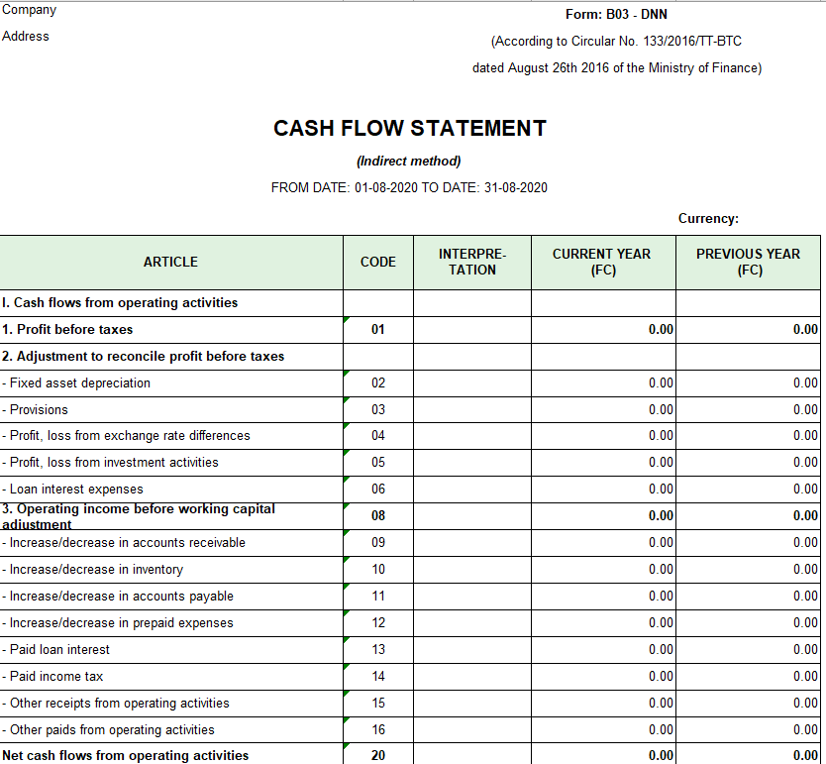The width and height of the screenshot is (826, 764).
Task: Click current year value for inventory change
Action: (603, 569)
